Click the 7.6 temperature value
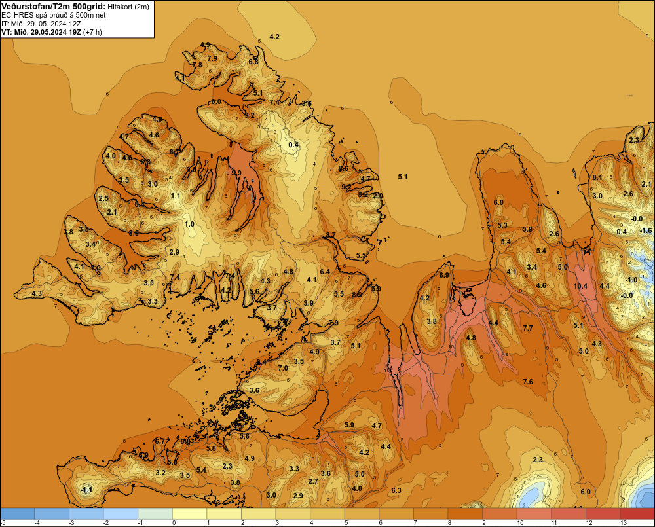This screenshot has width=655, height=527. coord(528,382)
